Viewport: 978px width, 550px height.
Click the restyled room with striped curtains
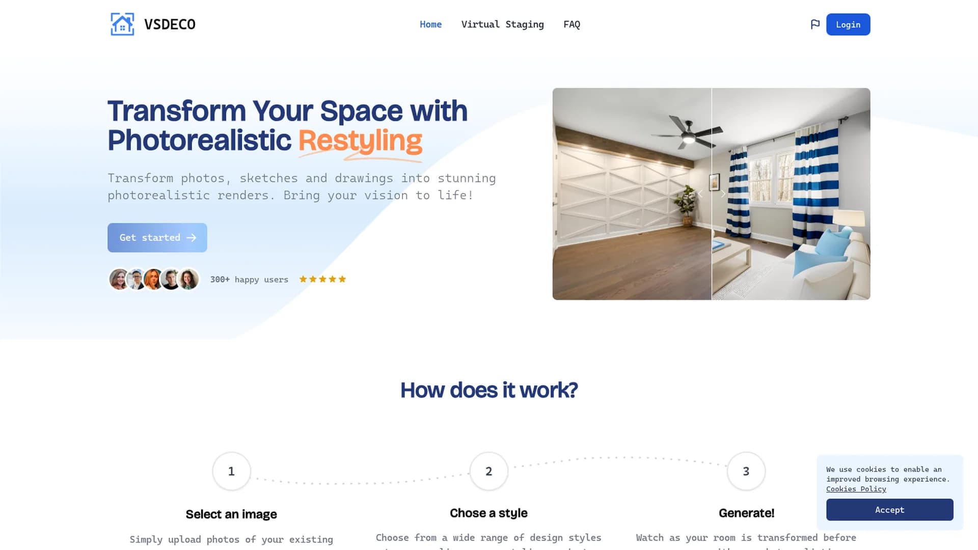pyautogui.click(x=791, y=194)
